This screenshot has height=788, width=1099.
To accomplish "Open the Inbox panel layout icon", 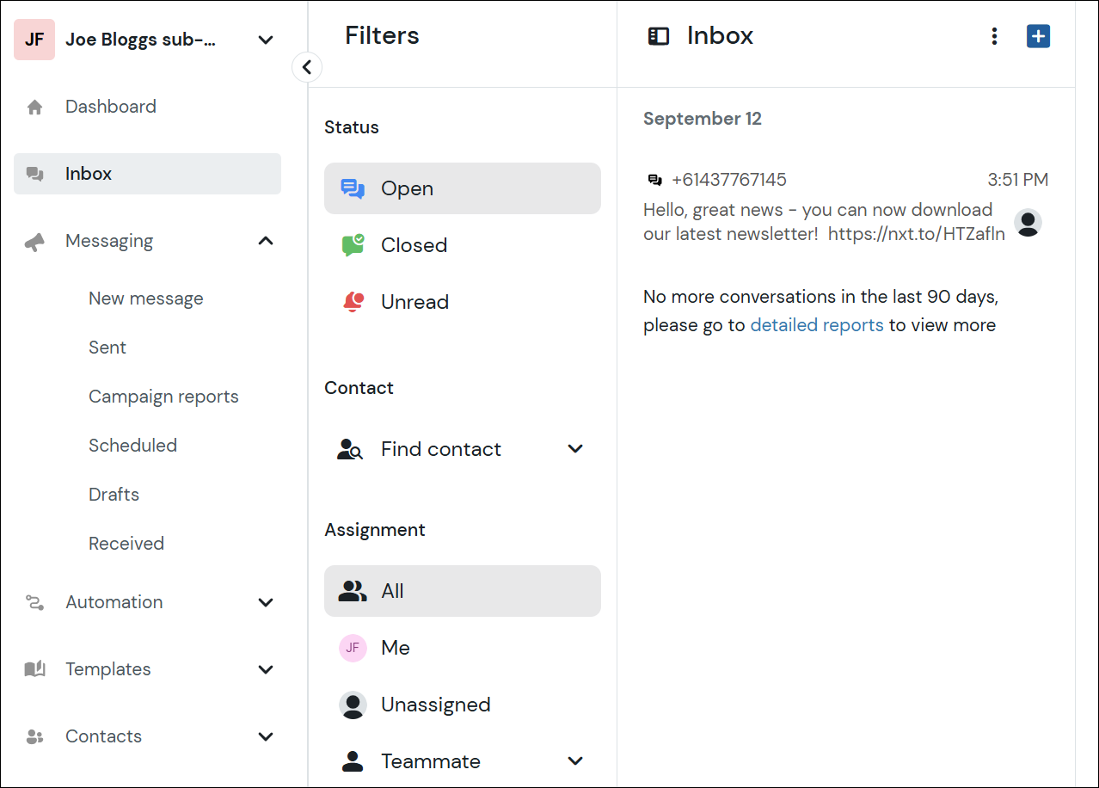I will coord(659,36).
